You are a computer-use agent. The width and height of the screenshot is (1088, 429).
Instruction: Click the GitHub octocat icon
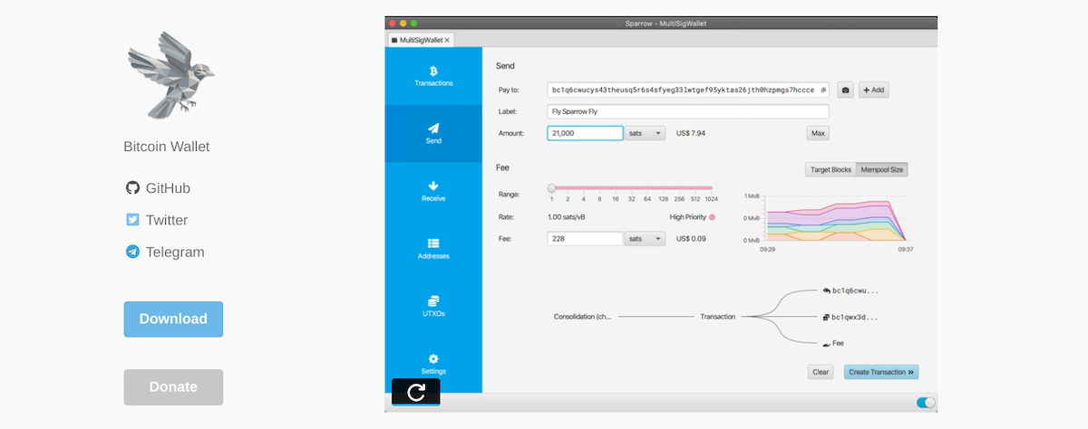(x=132, y=187)
